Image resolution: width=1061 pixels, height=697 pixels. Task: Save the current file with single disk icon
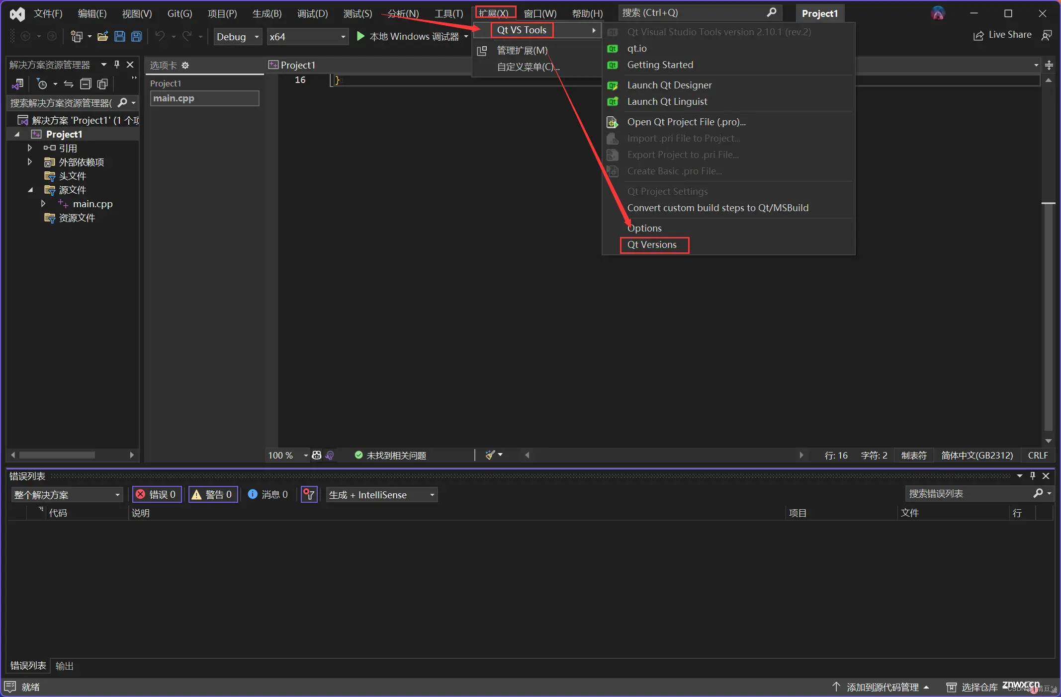click(x=120, y=36)
